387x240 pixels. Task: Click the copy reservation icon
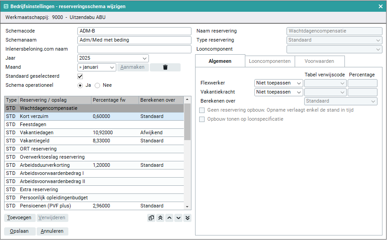(x=152, y=218)
